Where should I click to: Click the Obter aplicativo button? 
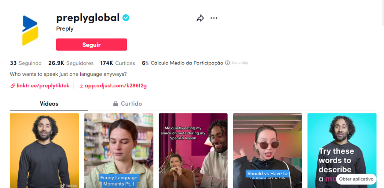click(x=356, y=179)
